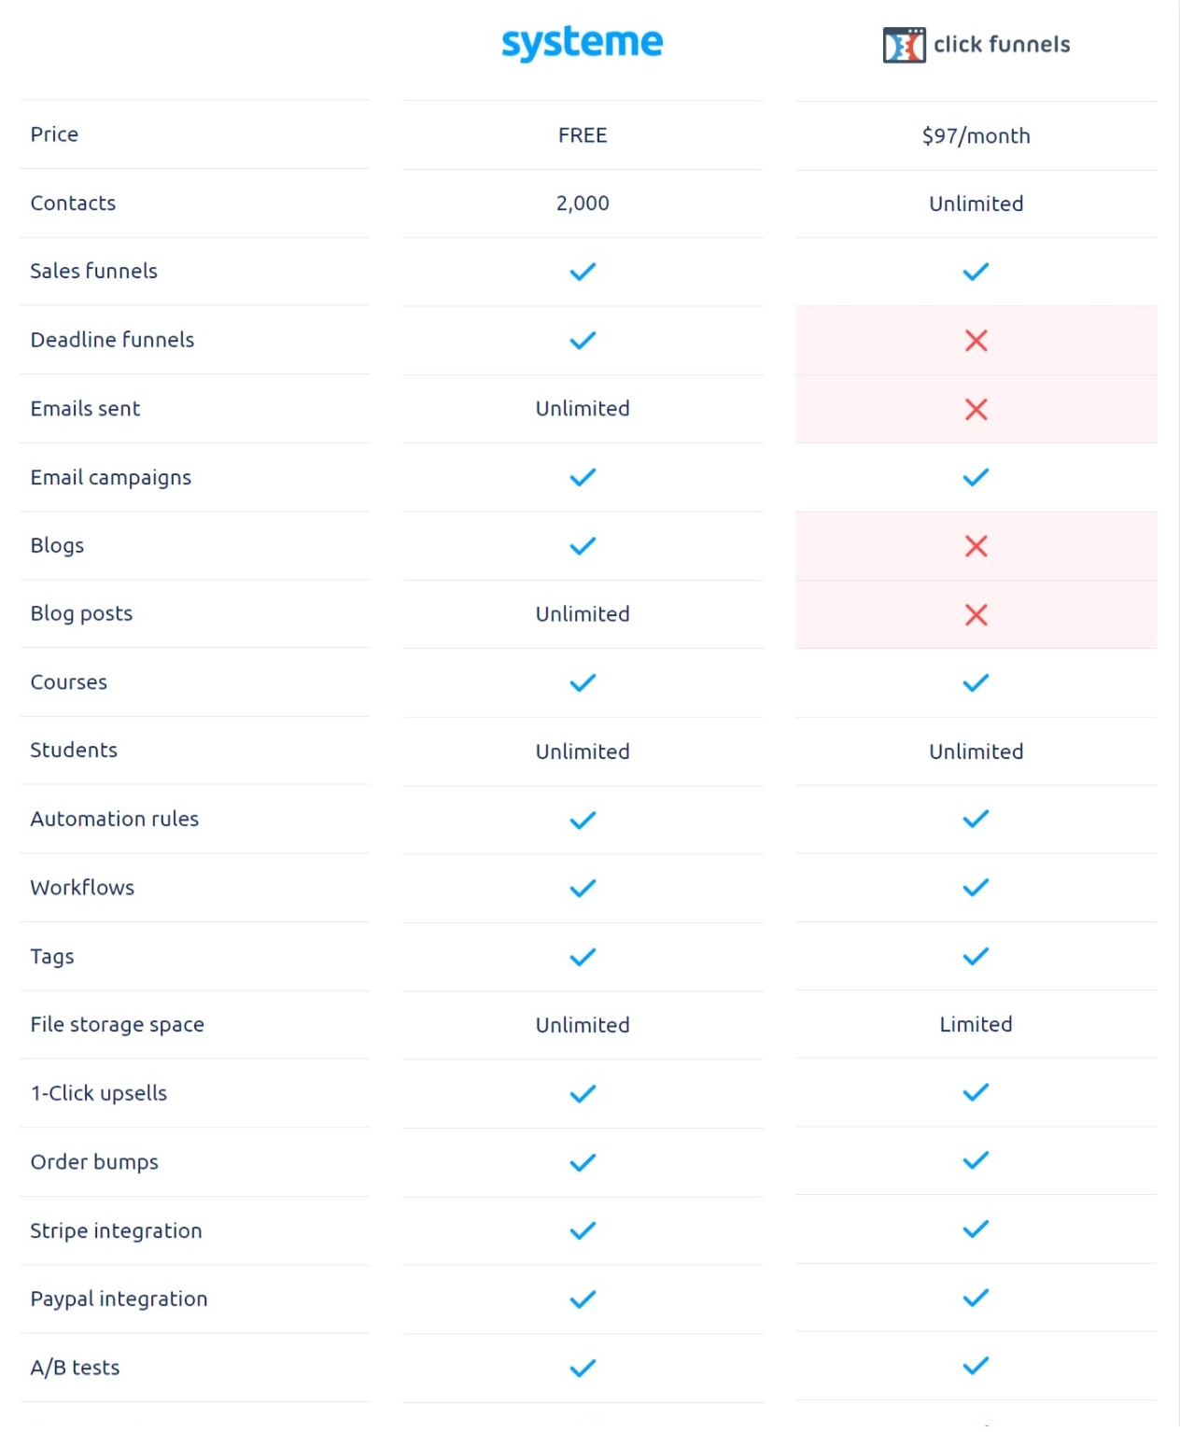Click the 2,000 contacts value

click(x=583, y=204)
